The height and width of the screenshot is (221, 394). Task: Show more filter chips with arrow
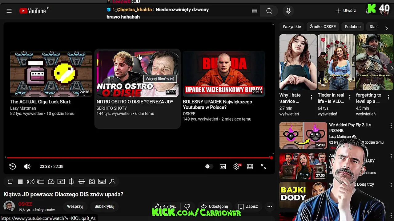(387, 28)
